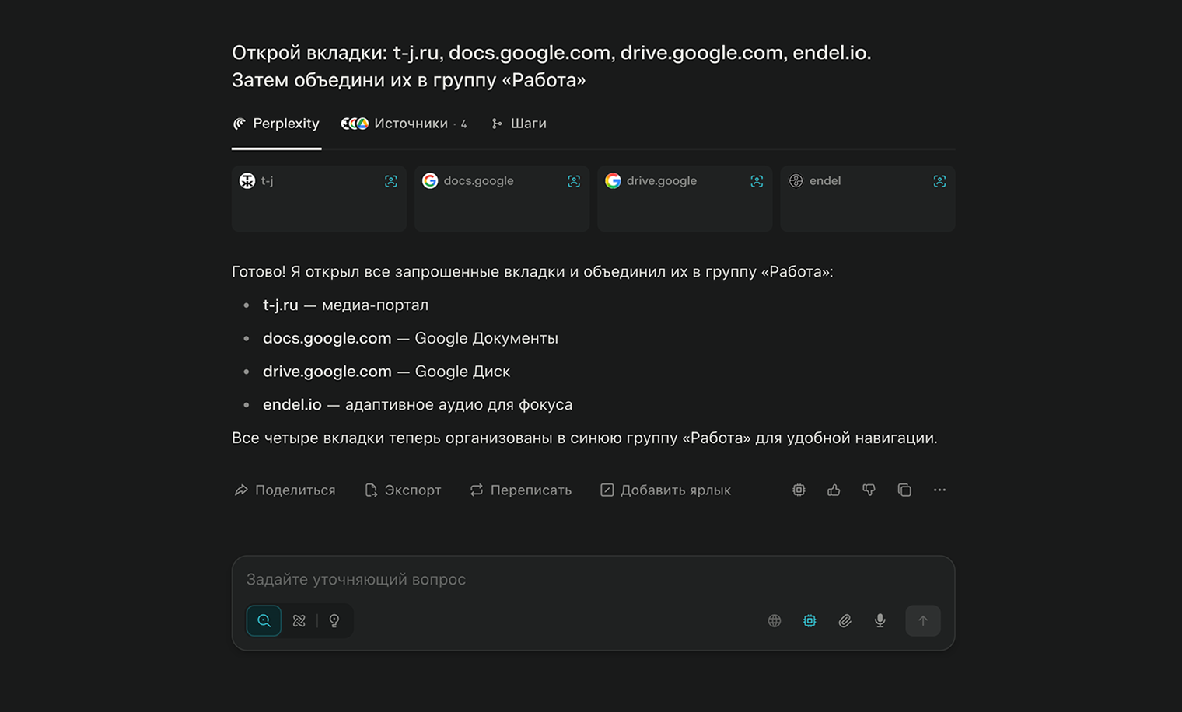Switch to Research mode toggle
This screenshot has height=712, width=1182.
299,620
